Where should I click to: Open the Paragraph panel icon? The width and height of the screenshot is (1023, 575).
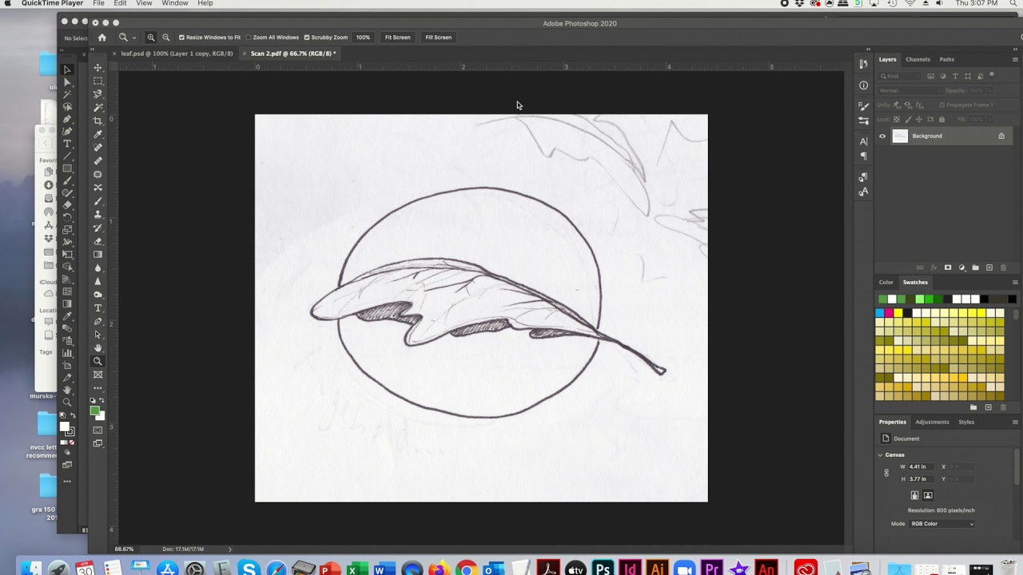tap(863, 156)
